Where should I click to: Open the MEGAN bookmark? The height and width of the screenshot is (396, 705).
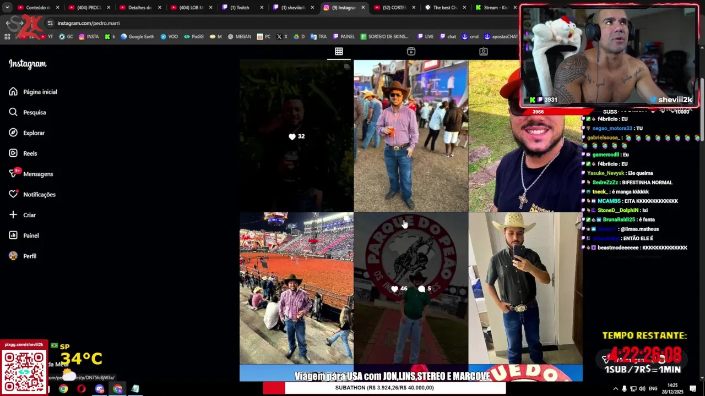point(239,37)
